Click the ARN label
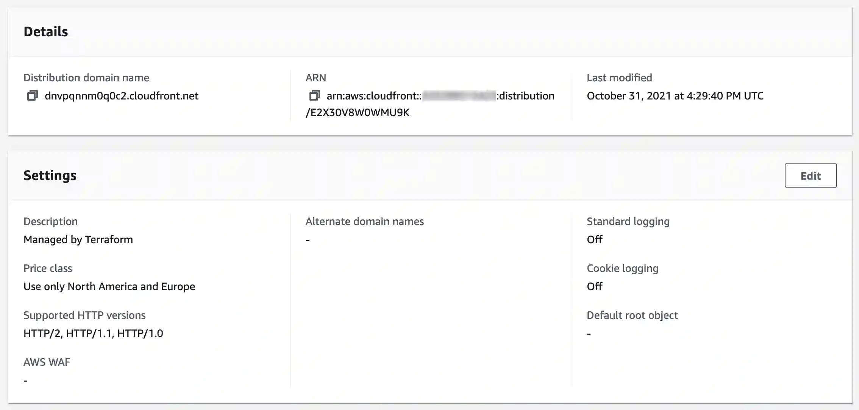The width and height of the screenshot is (859, 410). click(x=315, y=78)
